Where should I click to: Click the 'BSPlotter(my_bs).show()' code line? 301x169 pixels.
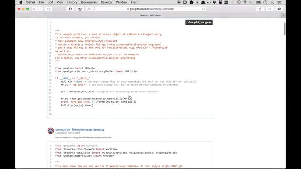pyautogui.click(x=77, y=105)
